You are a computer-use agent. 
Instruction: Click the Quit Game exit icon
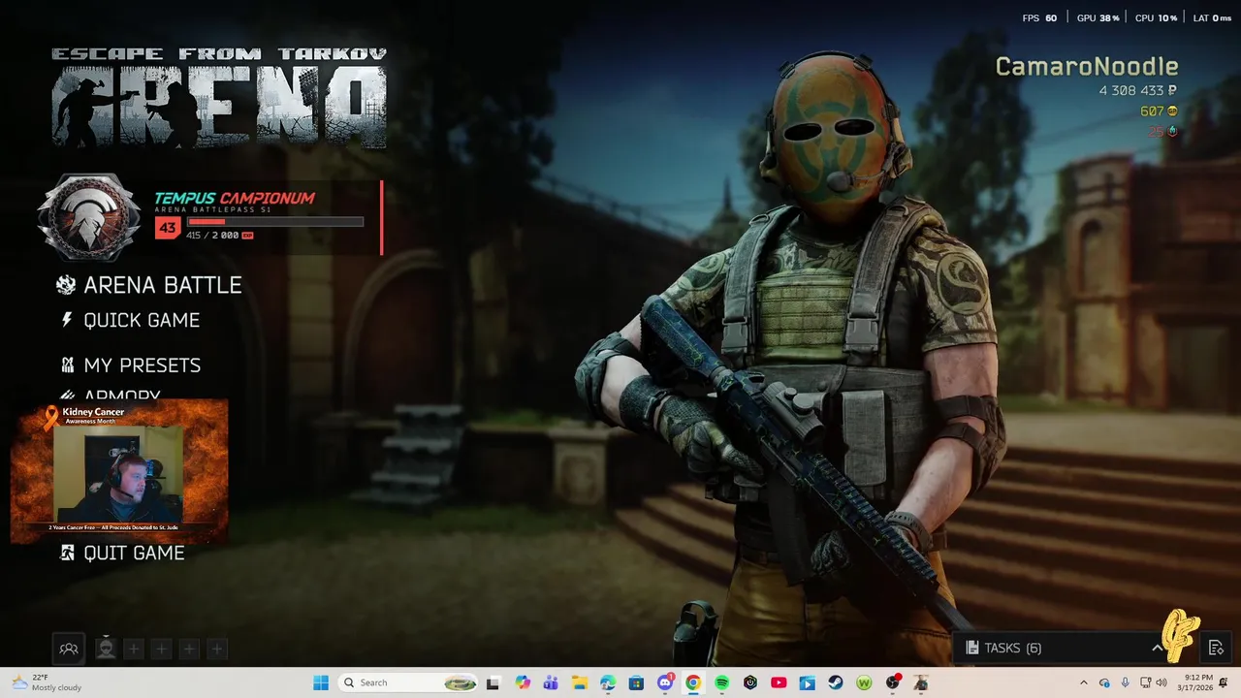pyautogui.click(x=67, y=553)
